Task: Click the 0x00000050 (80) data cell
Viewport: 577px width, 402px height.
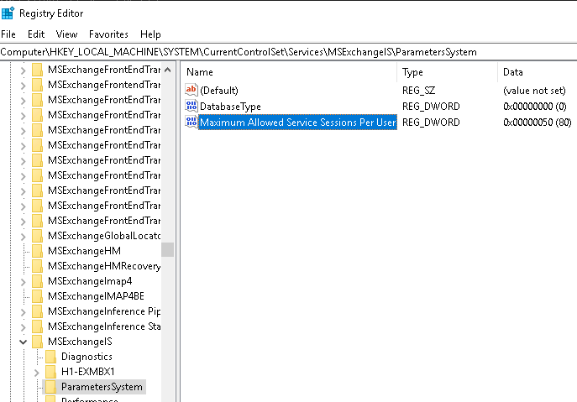Action: coord(538,122)
